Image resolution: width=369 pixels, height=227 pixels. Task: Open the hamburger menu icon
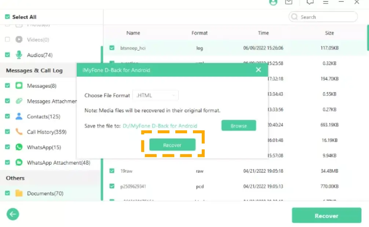pos(325,2)
